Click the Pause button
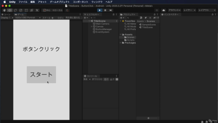This screenshot has height=123, width=218. tap(105, 10)
